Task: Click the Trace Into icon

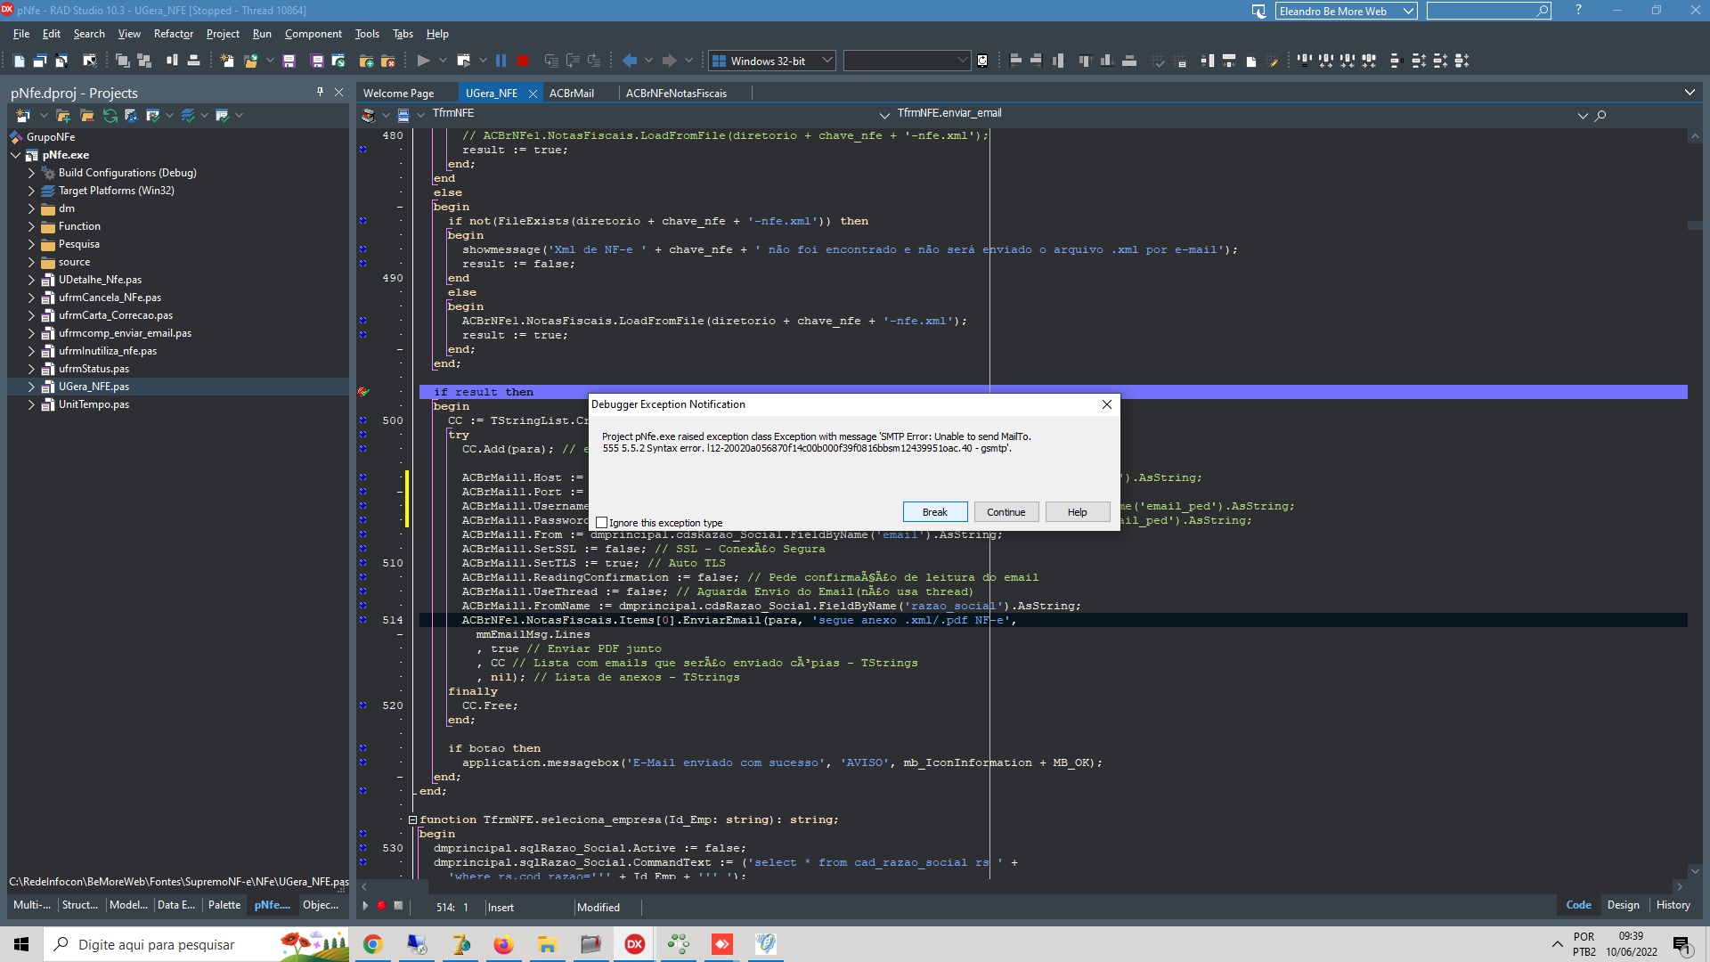Action: [551, 61]
